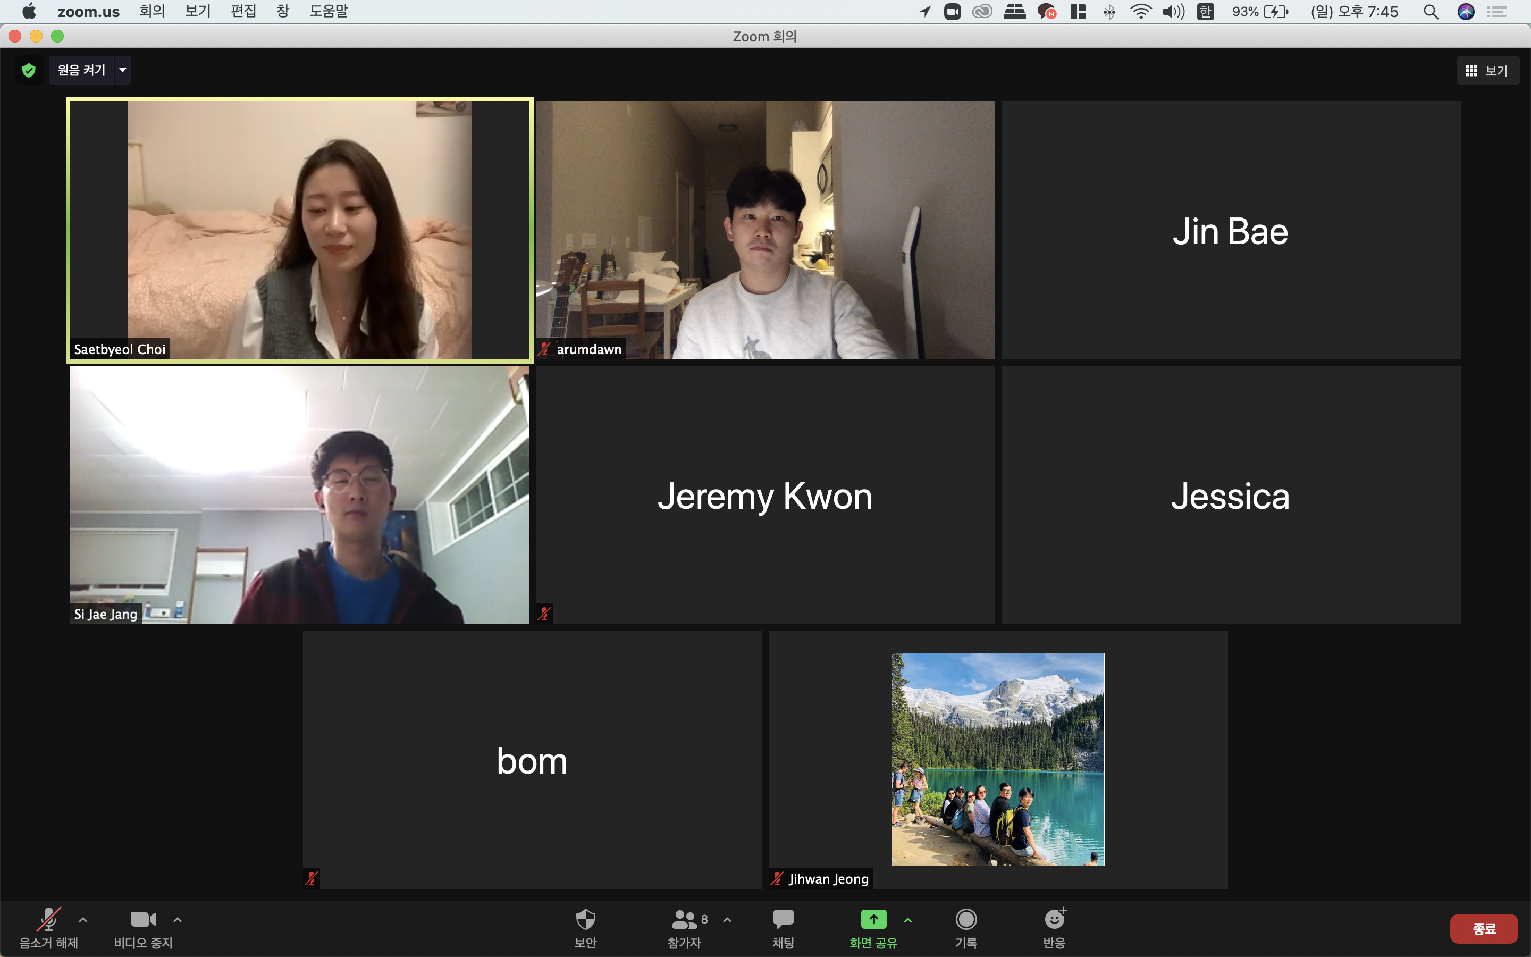Open the clock showing 오후 7:45
This screenshot has width=1531, height=957.
(1355, 11)
